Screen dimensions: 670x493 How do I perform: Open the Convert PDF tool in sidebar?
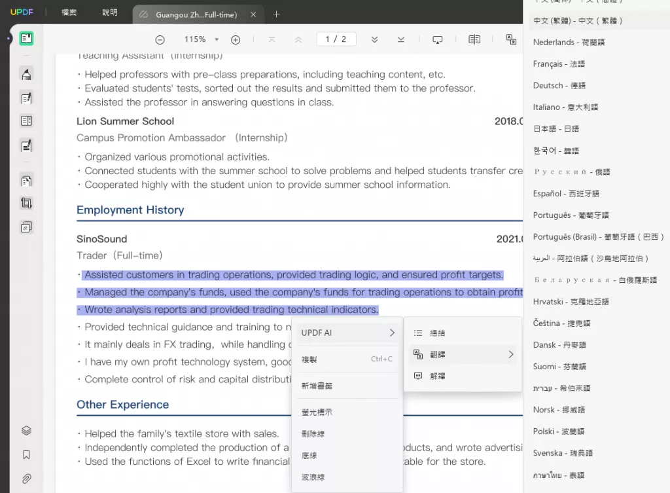coord(26,181)
